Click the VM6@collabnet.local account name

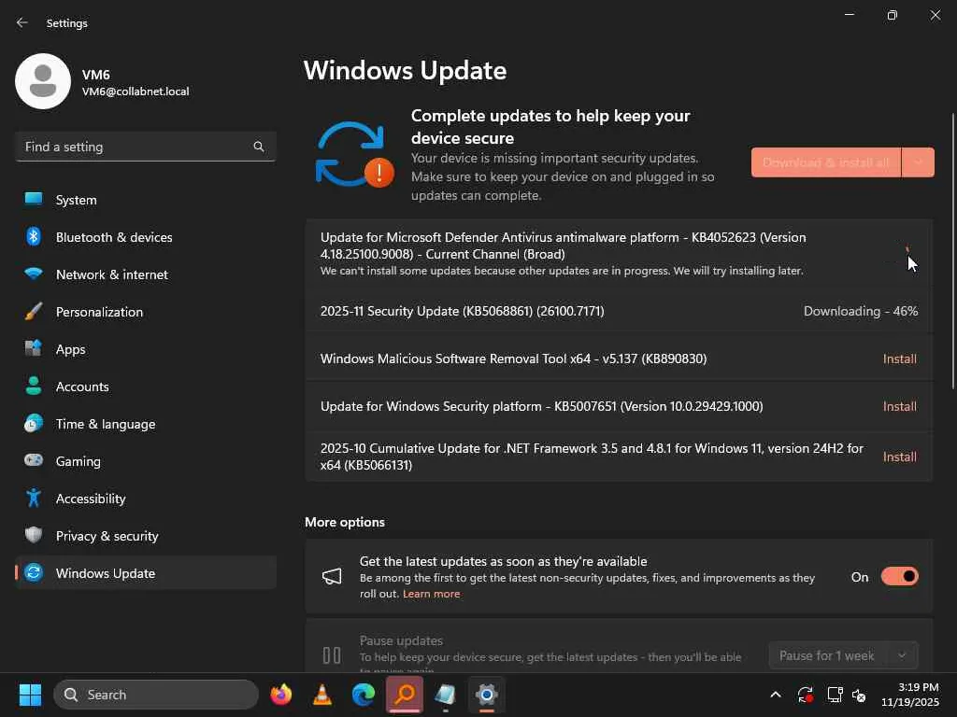[x=136, y=91]
